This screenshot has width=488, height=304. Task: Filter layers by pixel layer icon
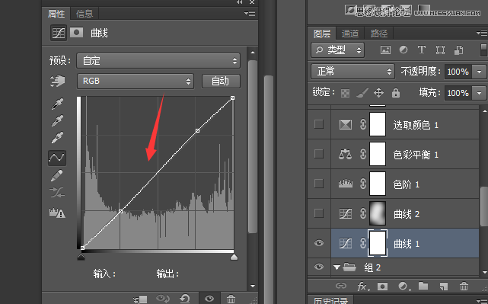[x=385, y=50]
